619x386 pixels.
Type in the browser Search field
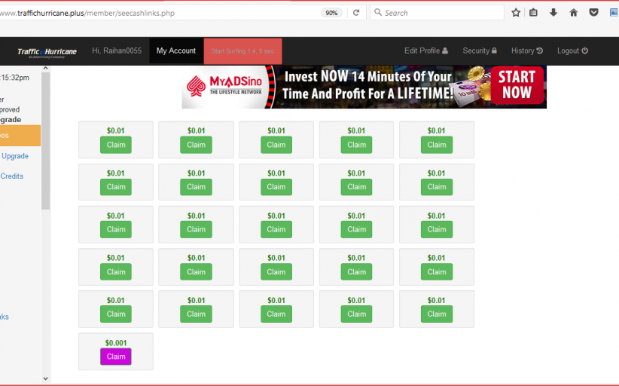[x=441, y=13]
